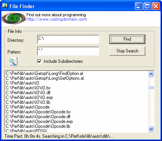Focus the Directory input field

coord(68,39)
